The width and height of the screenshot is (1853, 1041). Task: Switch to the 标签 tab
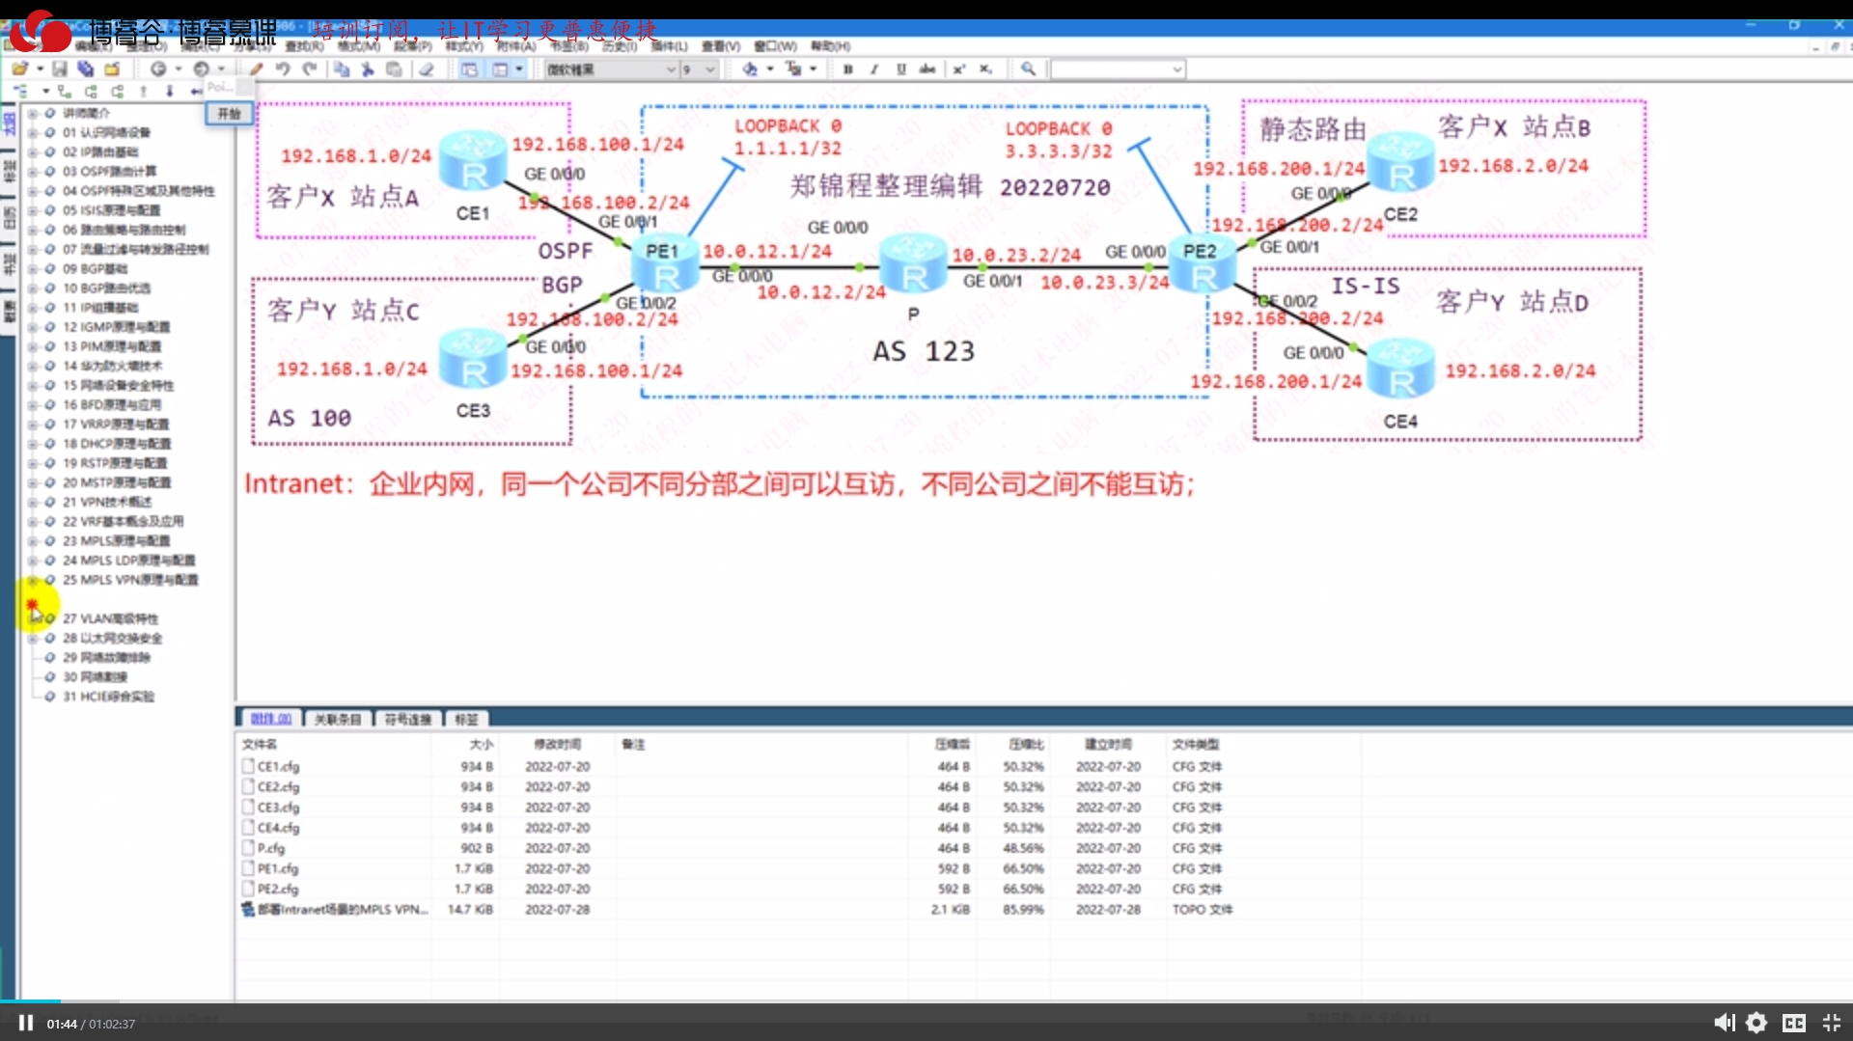click(466, 719)
